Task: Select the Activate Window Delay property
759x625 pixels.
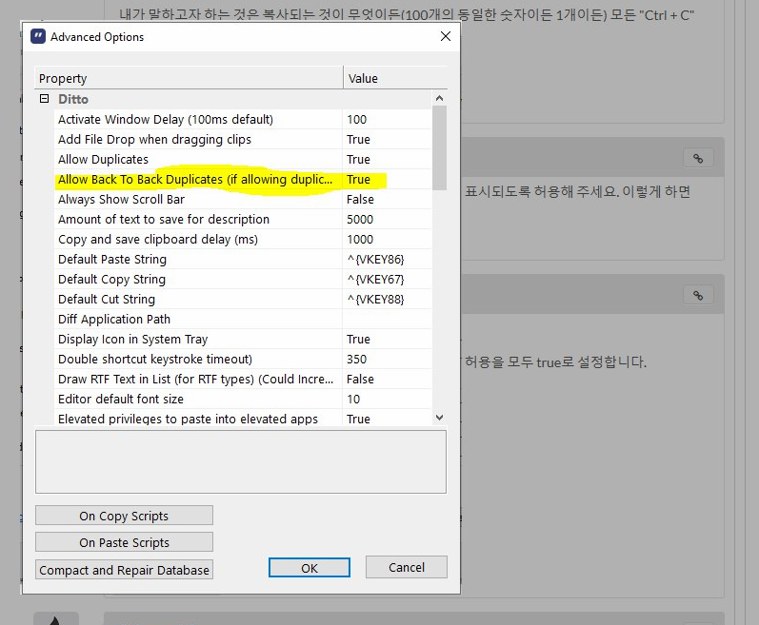Action: pyautogui.click(x=197, y=120)
